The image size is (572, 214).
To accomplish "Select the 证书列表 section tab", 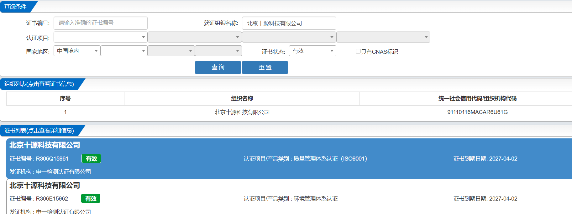I will tap(39, 131).
